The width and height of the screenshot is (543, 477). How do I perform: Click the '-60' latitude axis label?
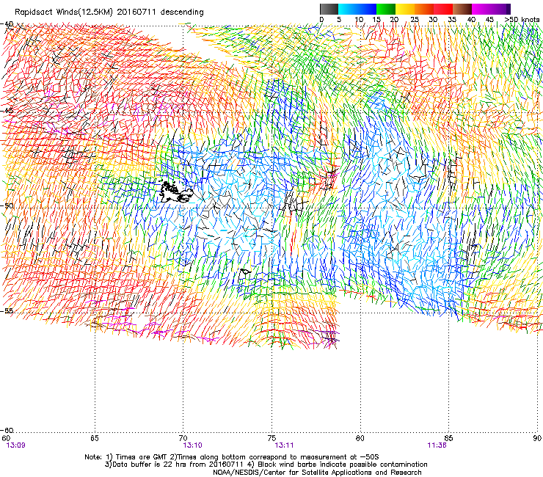click(7, 430)
